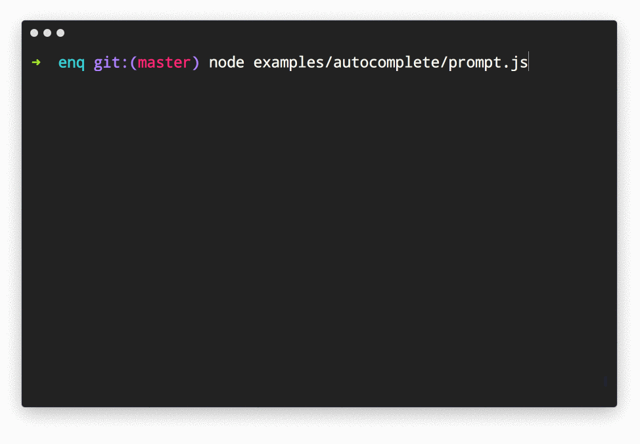Click the 'examples' path segment
This screenshot has height=444, width=640.
(x=288, y=62)
